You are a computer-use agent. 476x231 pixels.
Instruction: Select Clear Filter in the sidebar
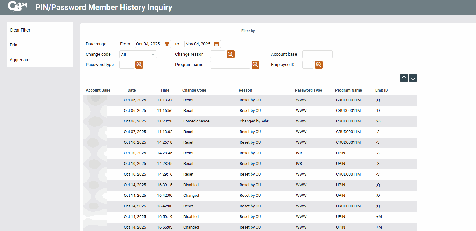click(x=40, y=30)
